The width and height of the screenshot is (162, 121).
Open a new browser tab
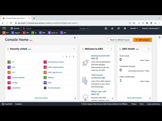tap(34, 18)
